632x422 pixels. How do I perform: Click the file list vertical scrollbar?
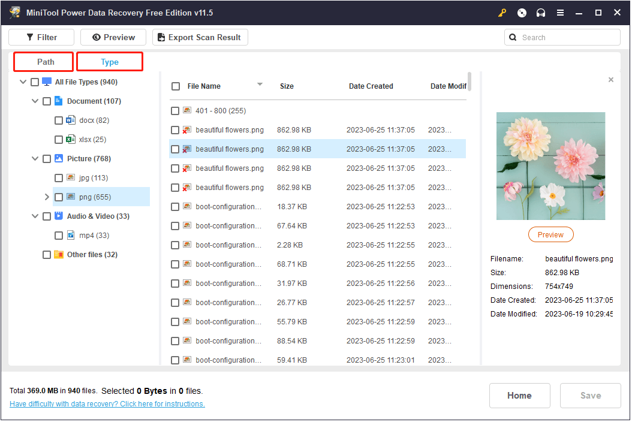(469, 80)
